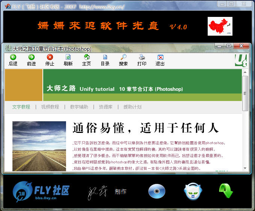Click the scrollbar down arrow
This screenshot has width=255, height=211.
click(x=245, y=168)
